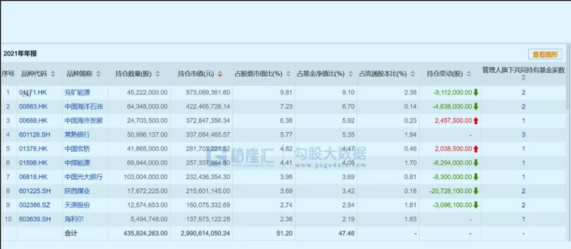The image size is (571, 249).
Task: Open stock code 00688.HK link
Action: [33, 121]
